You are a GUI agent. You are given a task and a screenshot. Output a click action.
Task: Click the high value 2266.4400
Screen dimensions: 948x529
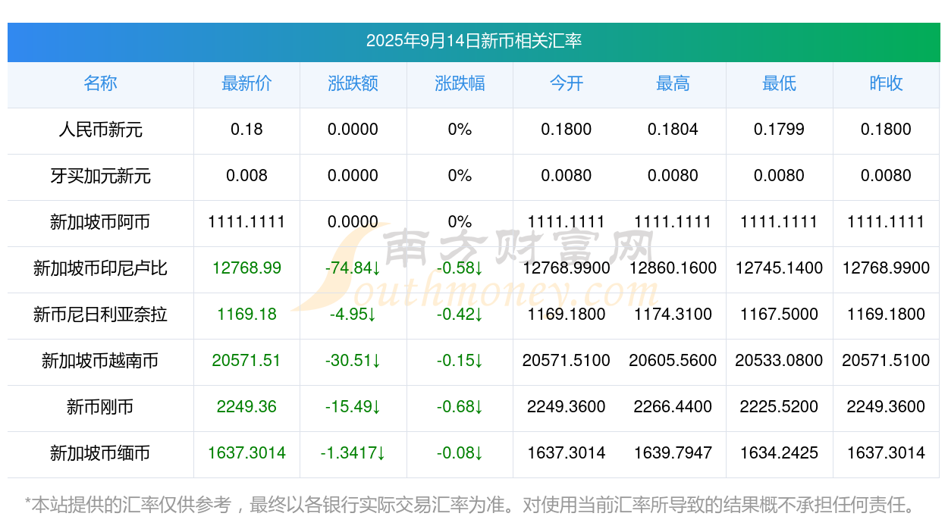tap(673, 407)
